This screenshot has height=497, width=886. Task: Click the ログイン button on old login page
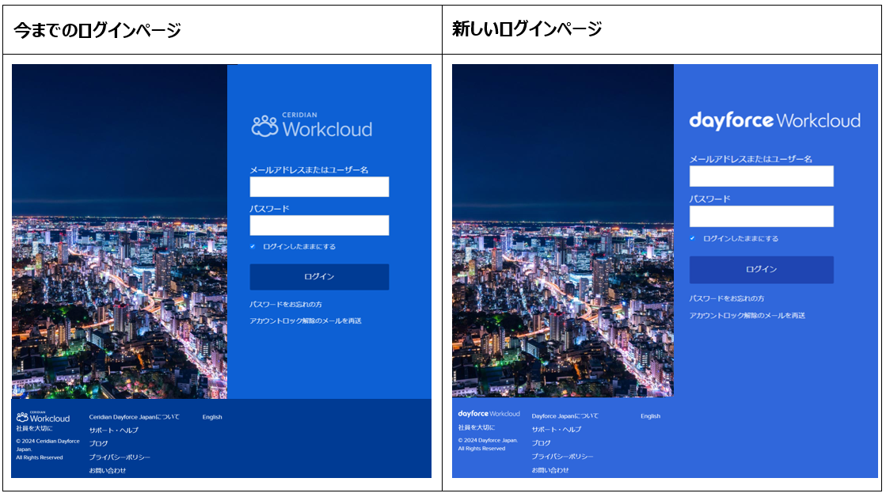(319, 277)
